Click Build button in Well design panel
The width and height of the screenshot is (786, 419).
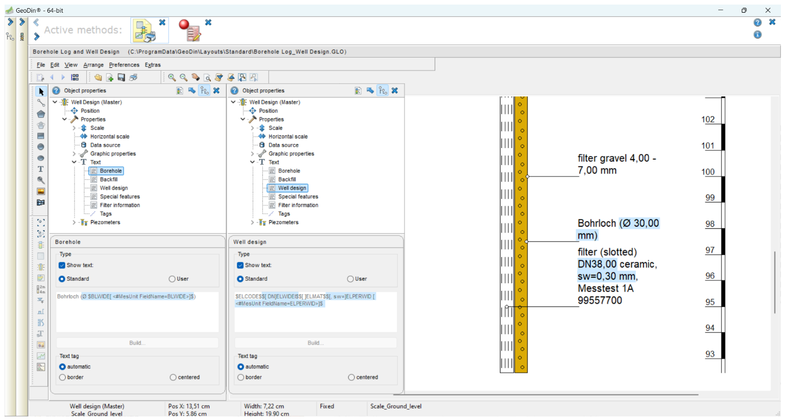315,343
